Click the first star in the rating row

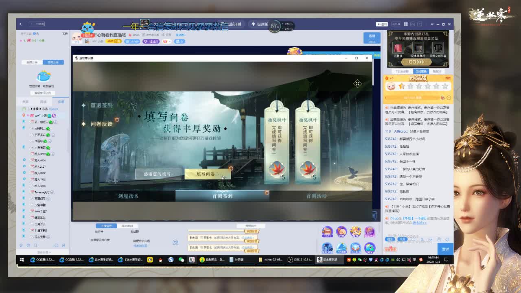click(x=402, y=86)
